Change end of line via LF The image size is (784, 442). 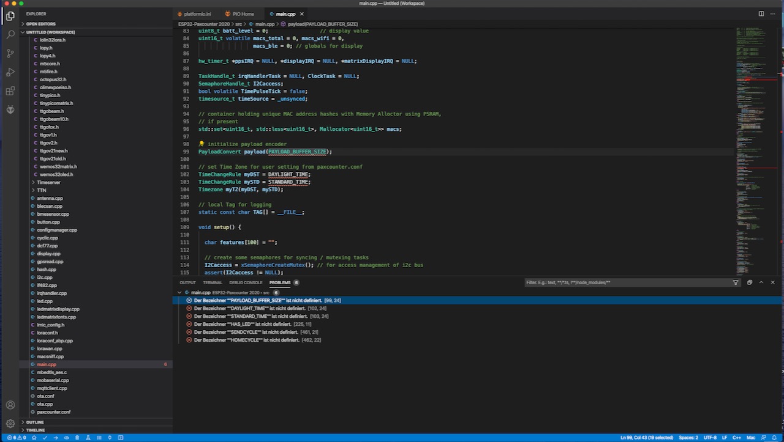click(x=725, y=438)
